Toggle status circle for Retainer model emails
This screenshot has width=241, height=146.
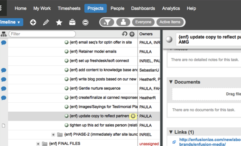pos(66,51)
